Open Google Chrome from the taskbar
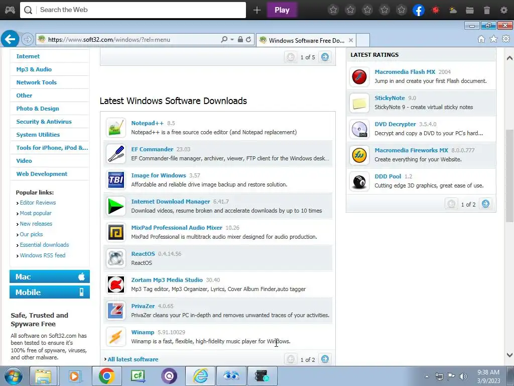The width and height of the screenshot is (514, 386). pos(107,376)
